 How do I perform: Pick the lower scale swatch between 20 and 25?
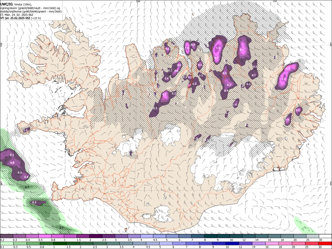pyautogui.click(x=299, y=243)
